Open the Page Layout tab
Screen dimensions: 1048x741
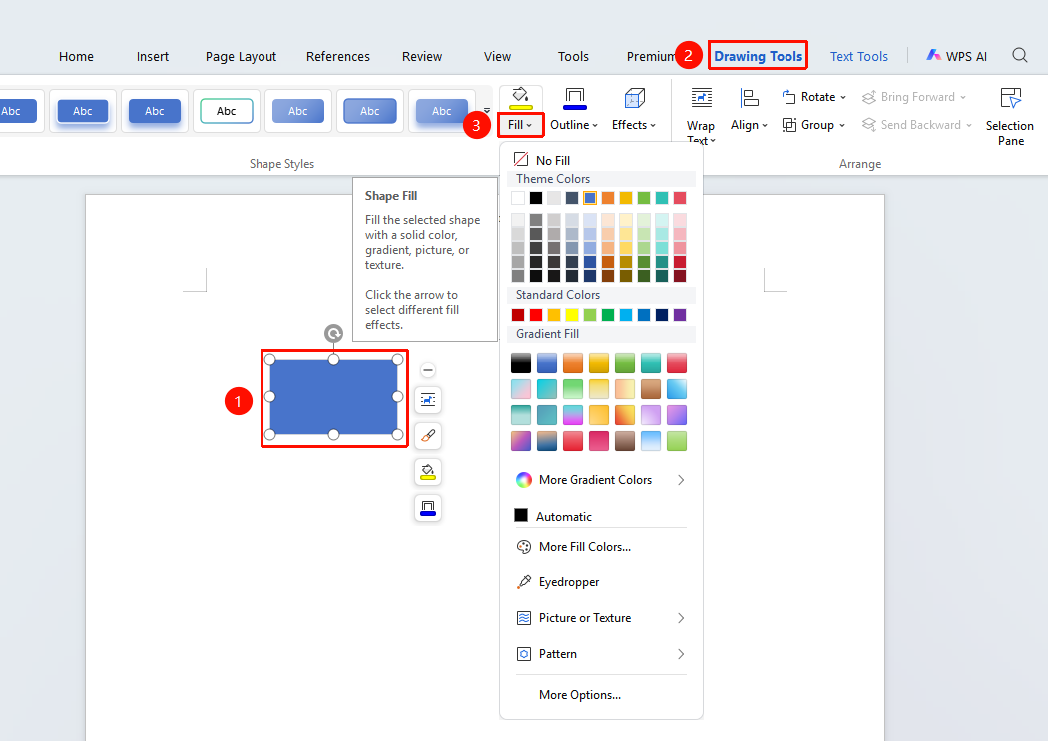click(241, 56)
